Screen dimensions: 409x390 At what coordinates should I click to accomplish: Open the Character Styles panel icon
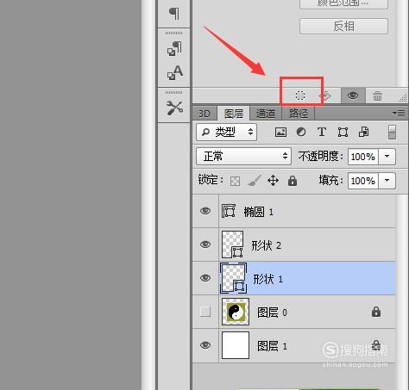(175, 72)
